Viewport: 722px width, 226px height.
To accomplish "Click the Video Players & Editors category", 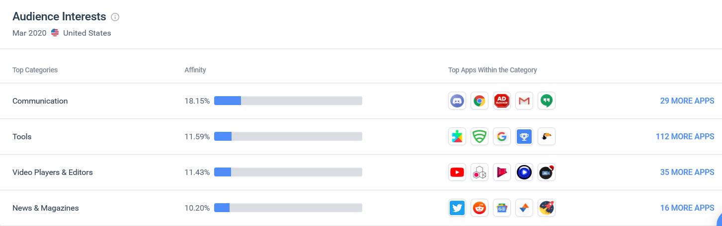I will point(53,172).
